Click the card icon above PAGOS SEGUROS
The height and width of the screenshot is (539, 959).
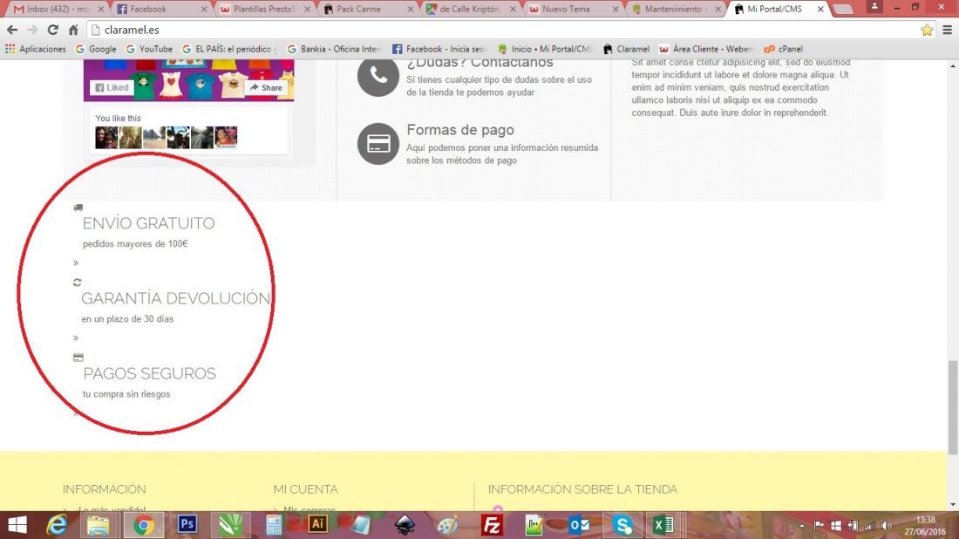pyautogui.click(x=78, y=358)
